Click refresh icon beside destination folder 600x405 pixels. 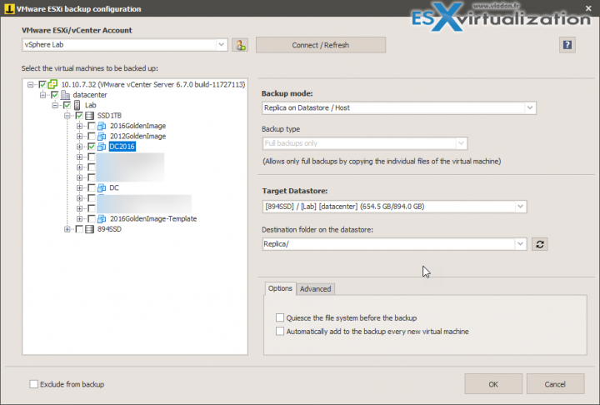pos(539,244)
